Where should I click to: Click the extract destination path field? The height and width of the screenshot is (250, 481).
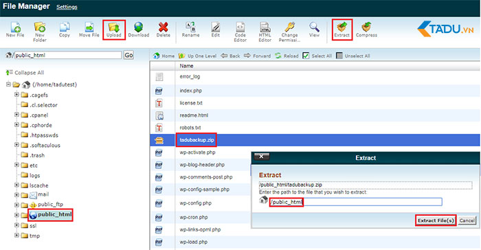click(356, 202)
